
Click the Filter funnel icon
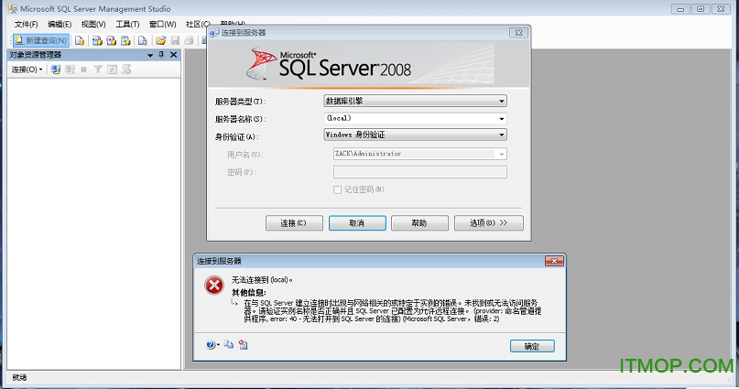click(98, 70)
